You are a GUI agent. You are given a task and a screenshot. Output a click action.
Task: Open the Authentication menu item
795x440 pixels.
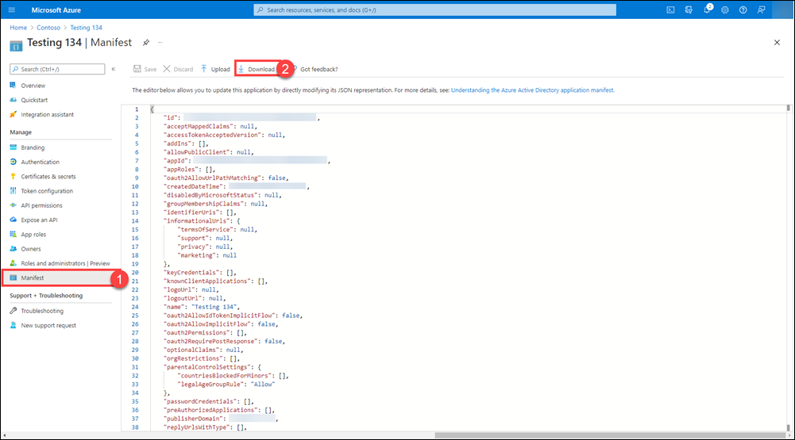40,162
